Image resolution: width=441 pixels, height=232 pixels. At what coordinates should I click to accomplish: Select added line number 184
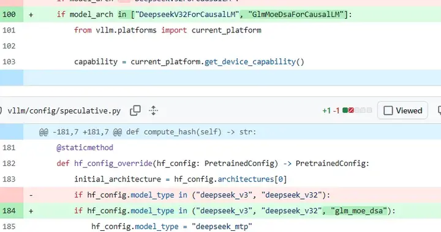click(9, 211)
